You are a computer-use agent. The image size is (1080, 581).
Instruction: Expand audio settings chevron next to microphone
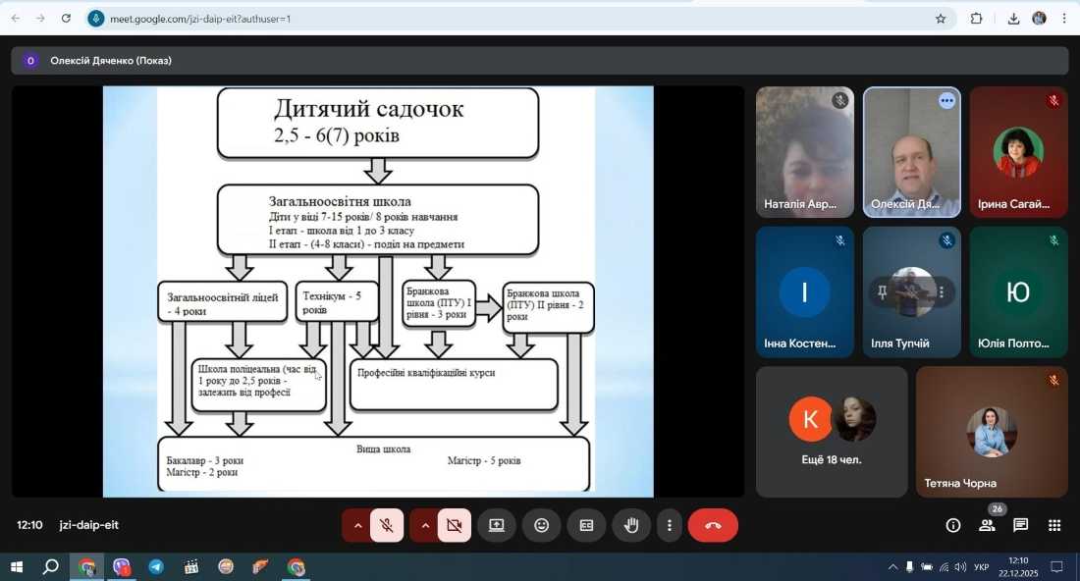point(357,525)
